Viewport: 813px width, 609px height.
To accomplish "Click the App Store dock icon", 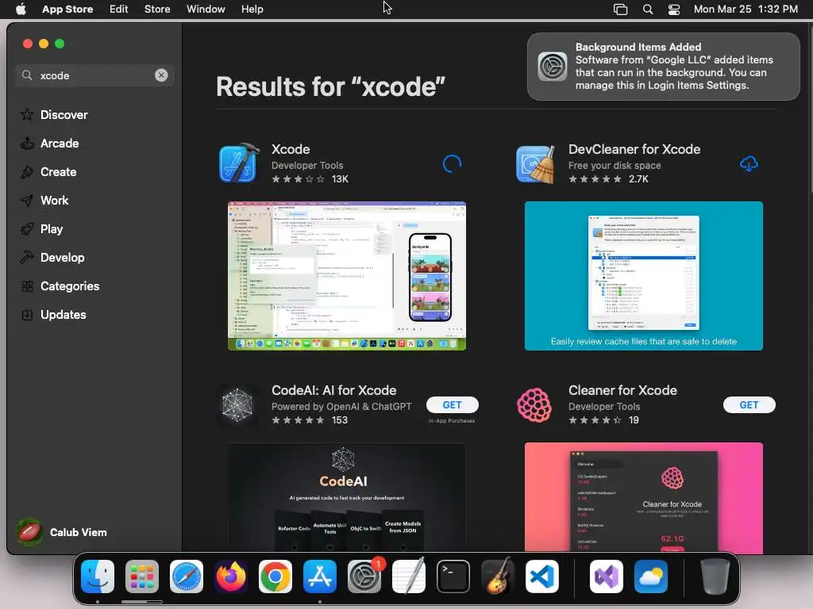I will (x=319, y=576).
